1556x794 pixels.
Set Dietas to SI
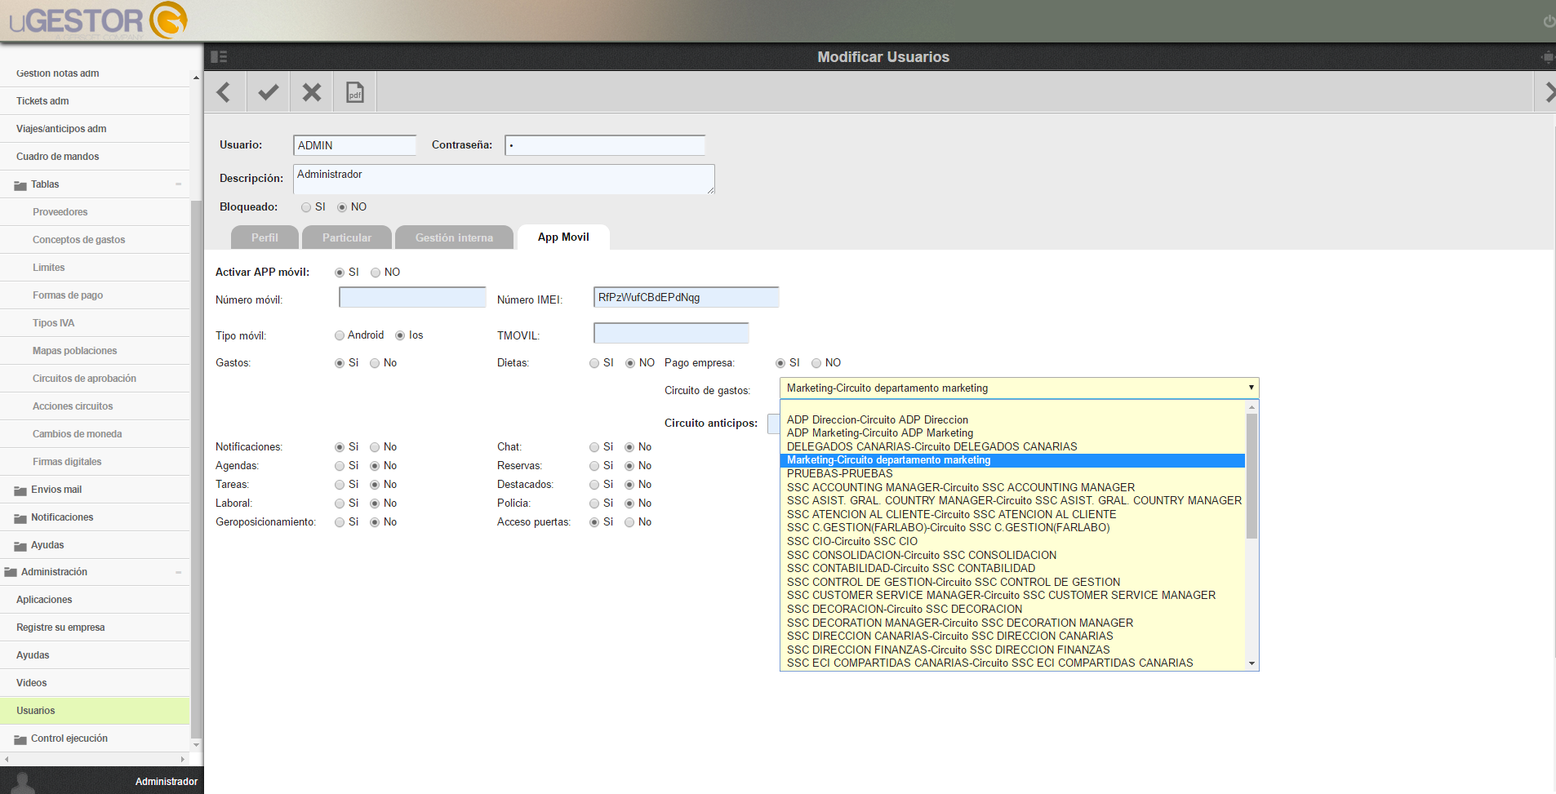(x=594, y=363)
